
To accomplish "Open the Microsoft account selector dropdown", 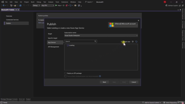I will point(123,25).
